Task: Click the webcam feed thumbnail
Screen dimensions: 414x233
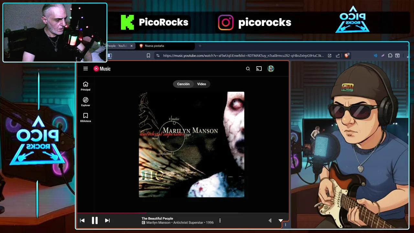Action: click(55, 32)
